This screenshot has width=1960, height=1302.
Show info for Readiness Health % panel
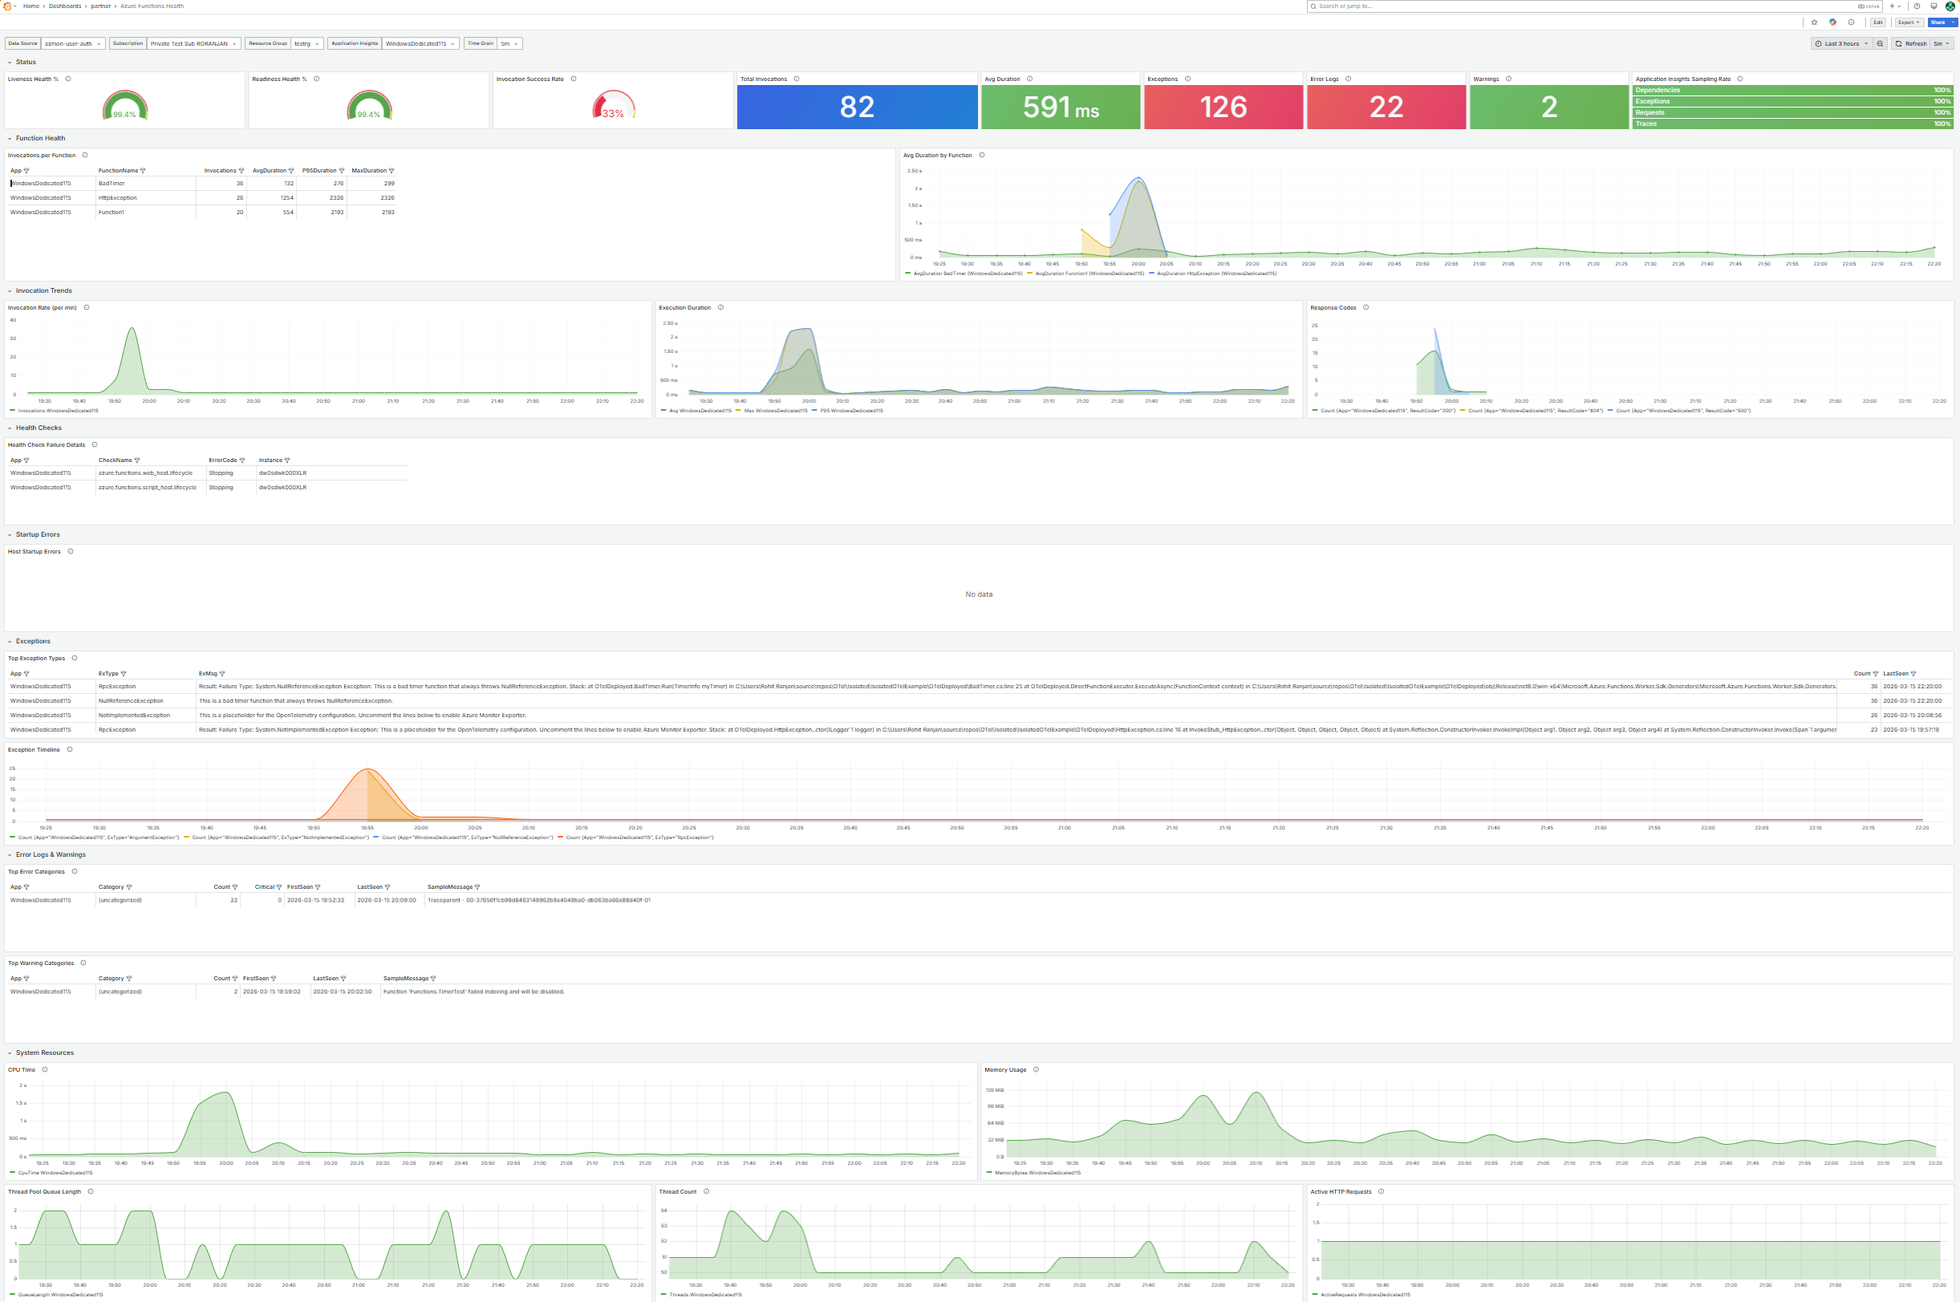click(316, 79)
